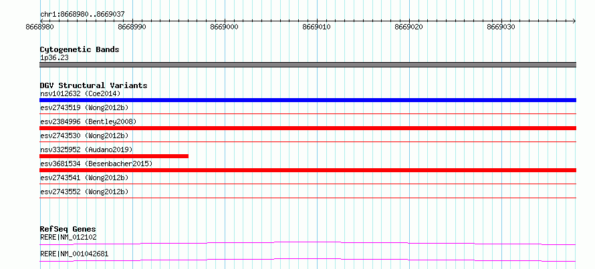The image size is (595, 269).
Task: Click the magenta RERE NM_012102 transcript line
Action: tap(308, 243)
